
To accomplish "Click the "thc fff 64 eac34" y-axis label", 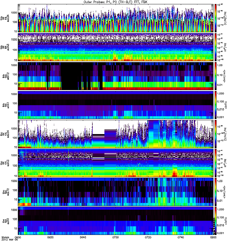I will click(5, 134).
